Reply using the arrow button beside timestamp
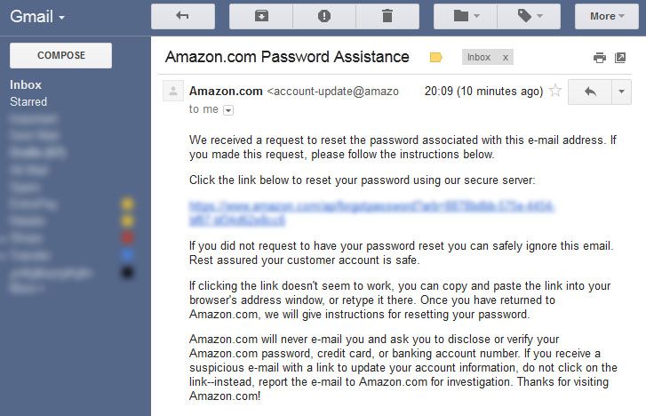The height and width of the screenshot is (416, 646). pyautogui.click(x=590, y=92)
